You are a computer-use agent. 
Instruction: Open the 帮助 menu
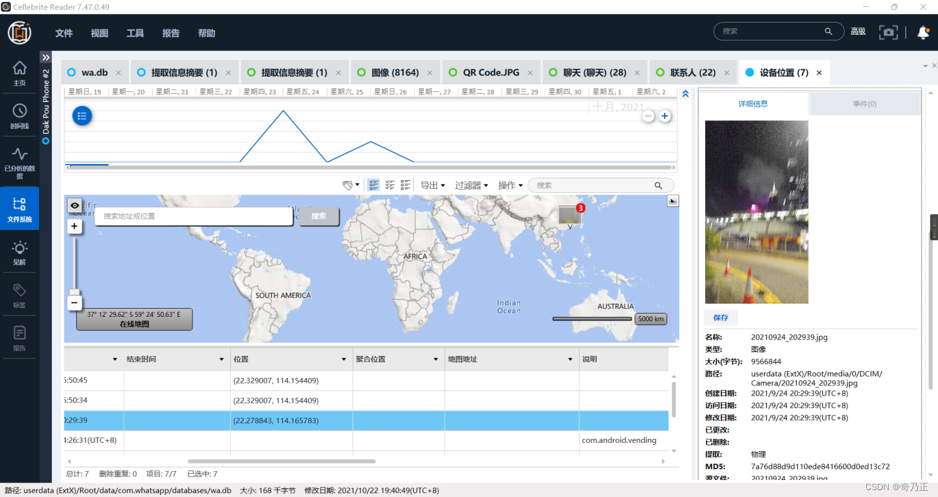(207, 33)
